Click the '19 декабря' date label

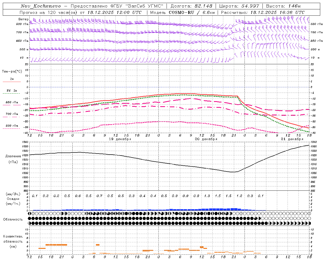click(x=120, y=139)
